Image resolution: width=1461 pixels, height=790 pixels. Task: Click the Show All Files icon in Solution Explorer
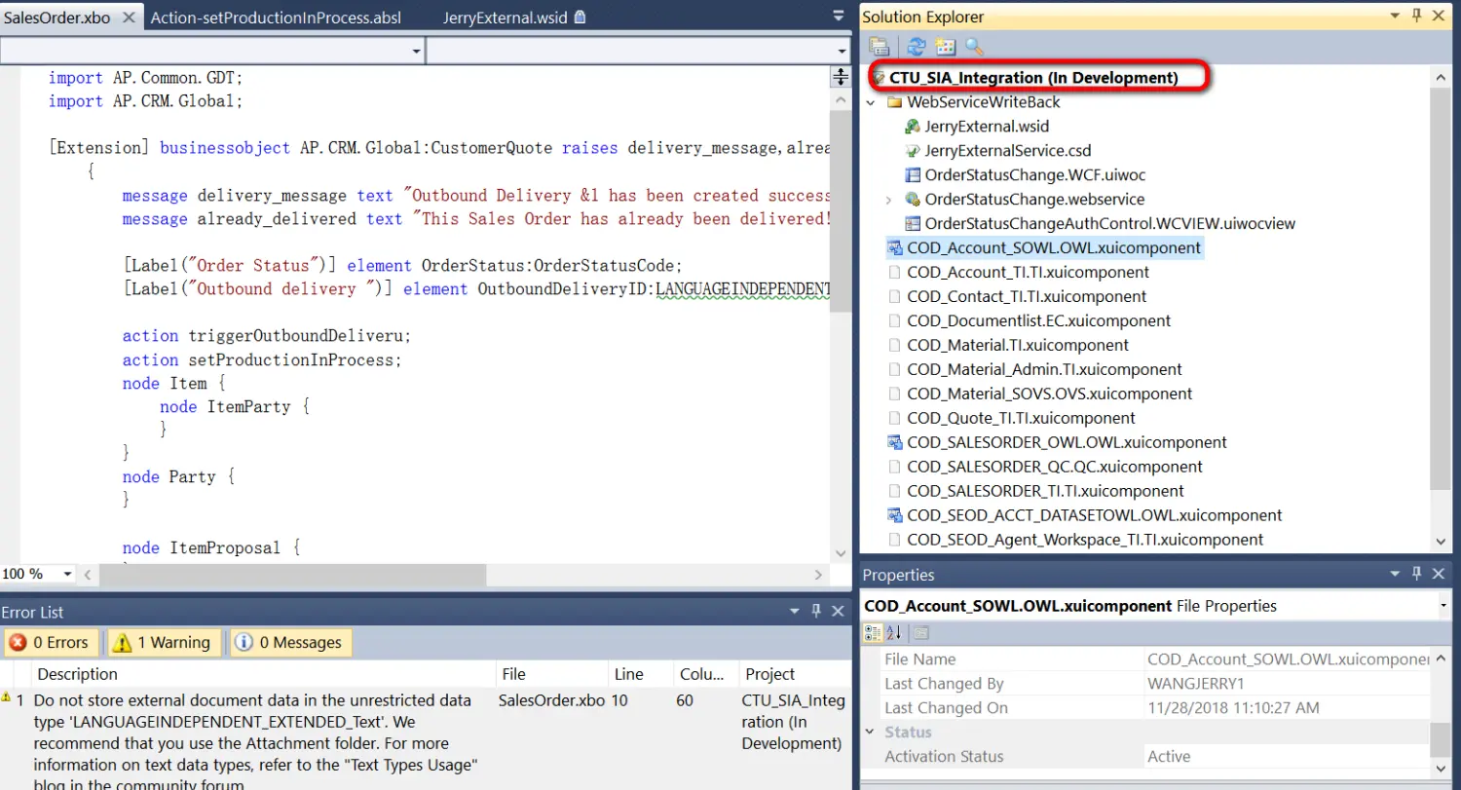pos(945,46)
